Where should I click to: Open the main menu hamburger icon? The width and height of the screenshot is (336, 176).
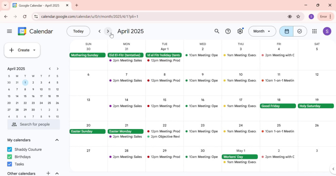tap(9, 31)
